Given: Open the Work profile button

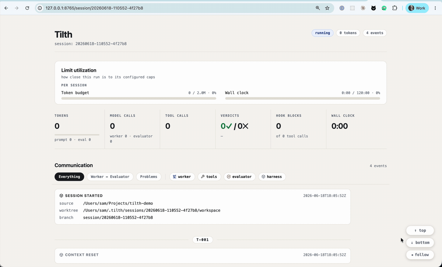Looking at the screenshot, I should tap(417, 8).
